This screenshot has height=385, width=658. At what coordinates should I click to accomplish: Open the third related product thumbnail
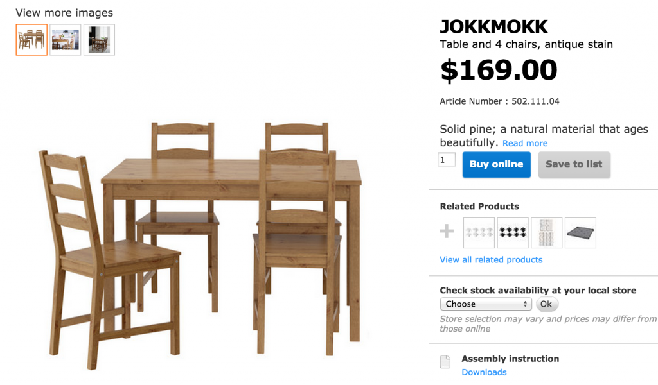(x=547, y=232)
